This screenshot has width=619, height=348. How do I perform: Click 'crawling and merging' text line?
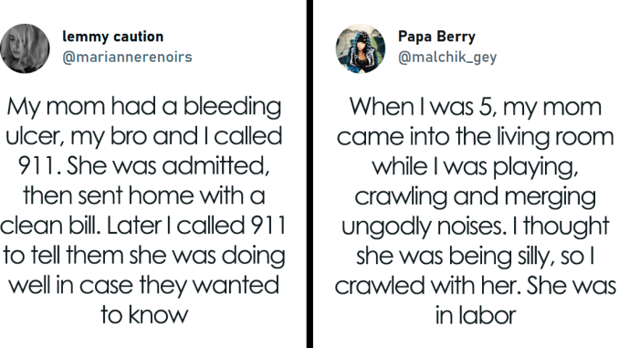point(476,196)
